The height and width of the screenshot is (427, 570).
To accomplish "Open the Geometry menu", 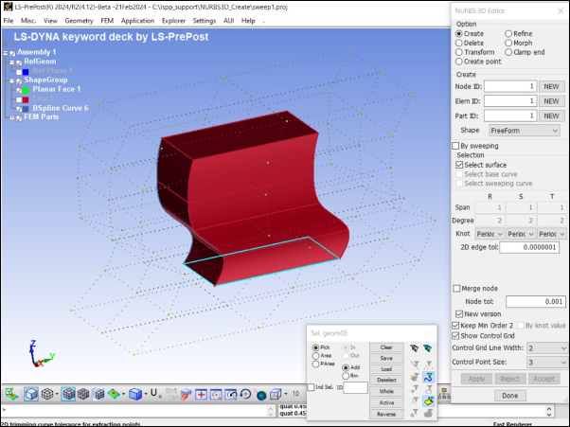I will (x=79, y=20).
